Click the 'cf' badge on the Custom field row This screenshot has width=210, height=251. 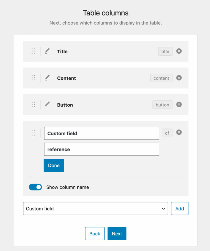click(167, 133)
